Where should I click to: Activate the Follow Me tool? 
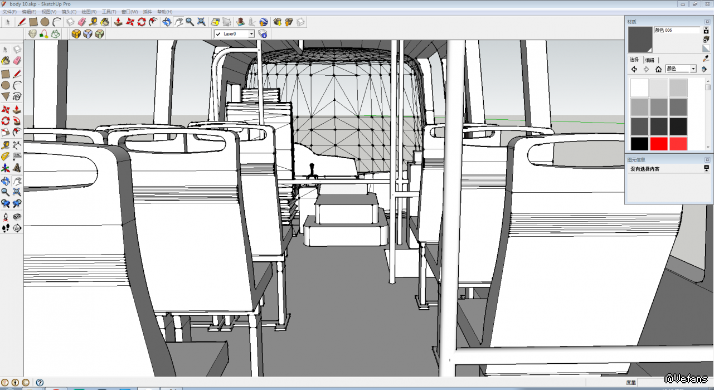pyautogui.click(x=17, y=120)
